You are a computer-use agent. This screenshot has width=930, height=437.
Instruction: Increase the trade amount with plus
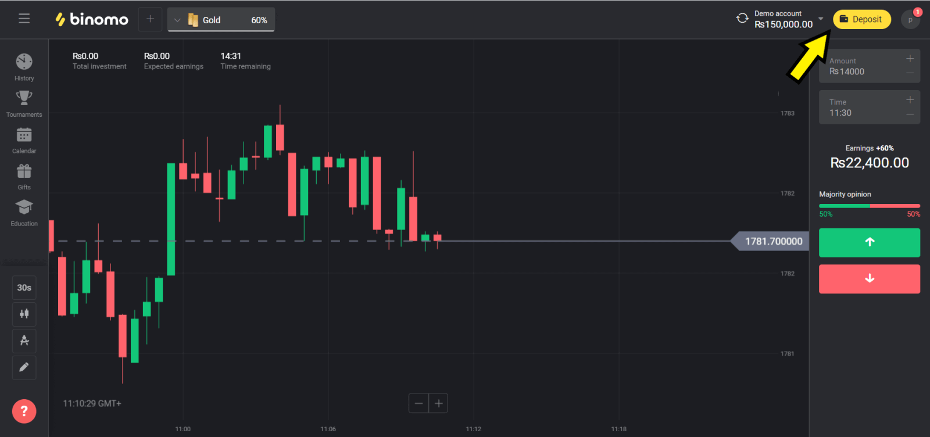(910, 59)
